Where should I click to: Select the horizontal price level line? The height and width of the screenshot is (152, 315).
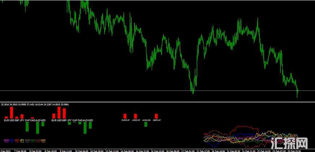point(108,90)
